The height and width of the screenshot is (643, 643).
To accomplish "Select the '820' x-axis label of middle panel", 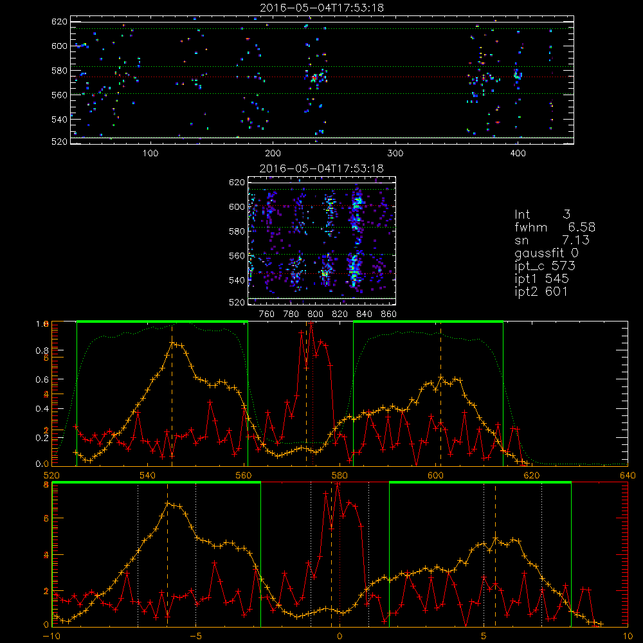I will pyautogui.click(x=340, y=314).
